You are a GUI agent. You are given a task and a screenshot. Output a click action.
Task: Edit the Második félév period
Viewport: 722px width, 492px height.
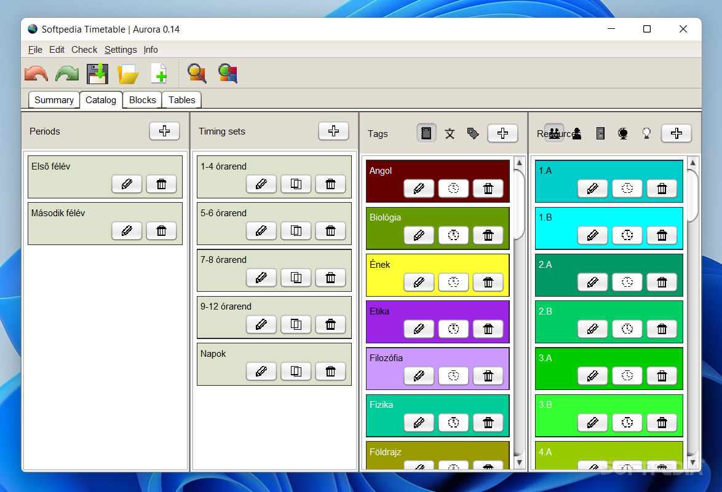pos(127,231)
